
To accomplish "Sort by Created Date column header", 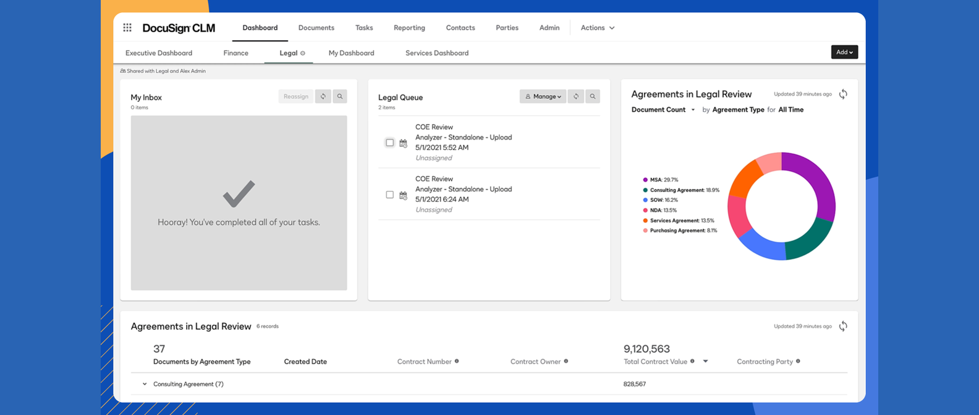I will coord(305,362).
